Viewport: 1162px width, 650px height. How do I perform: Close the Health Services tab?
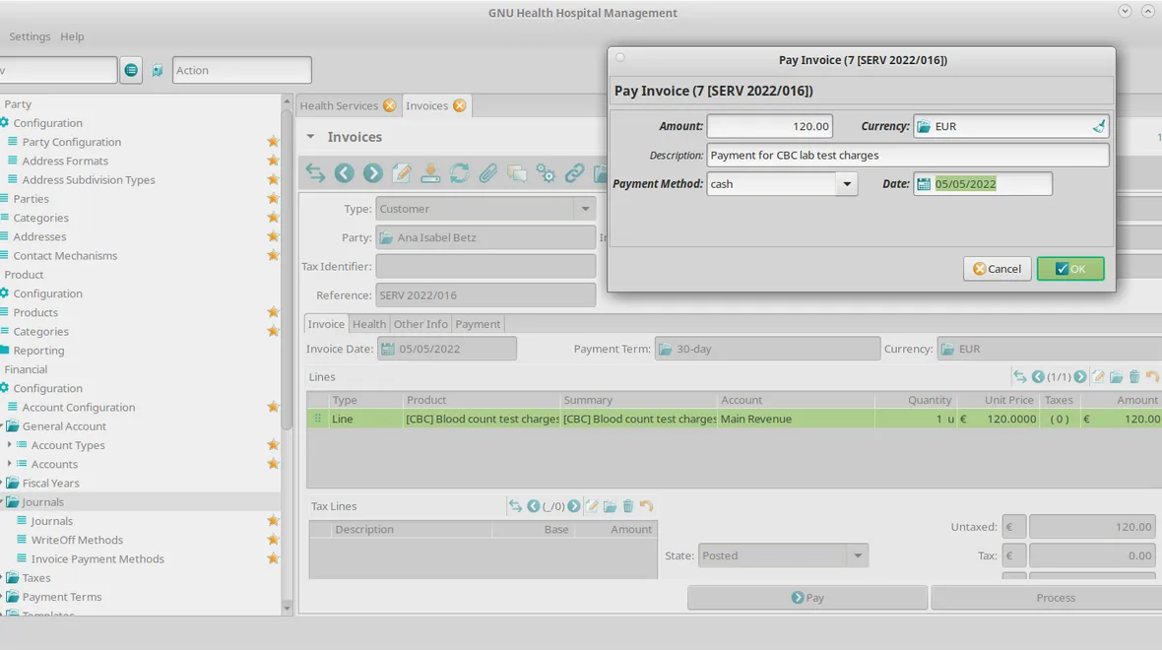[x=389, y=106]
